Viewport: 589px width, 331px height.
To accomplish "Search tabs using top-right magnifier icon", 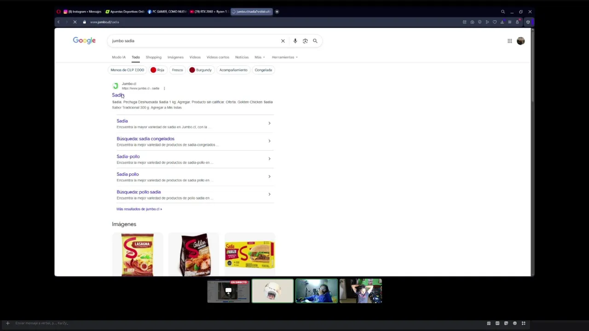I will click(x=503, y=11).
